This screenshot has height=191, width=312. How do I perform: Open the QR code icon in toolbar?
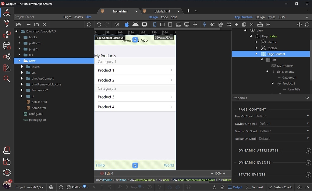[229, 25]
